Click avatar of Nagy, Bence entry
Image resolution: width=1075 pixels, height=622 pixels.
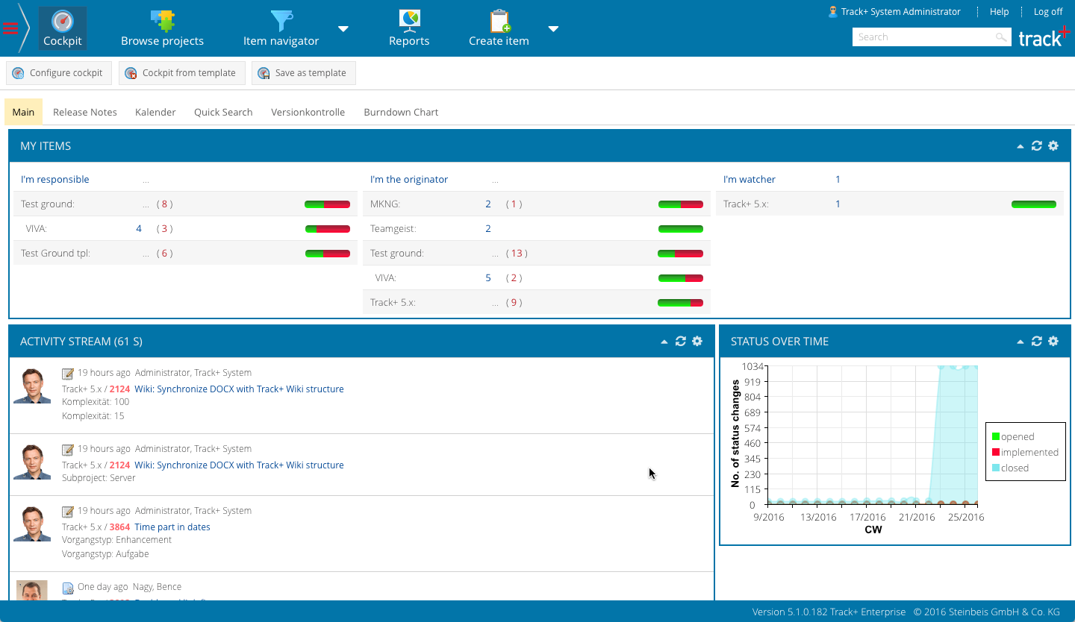pos(32,590)
